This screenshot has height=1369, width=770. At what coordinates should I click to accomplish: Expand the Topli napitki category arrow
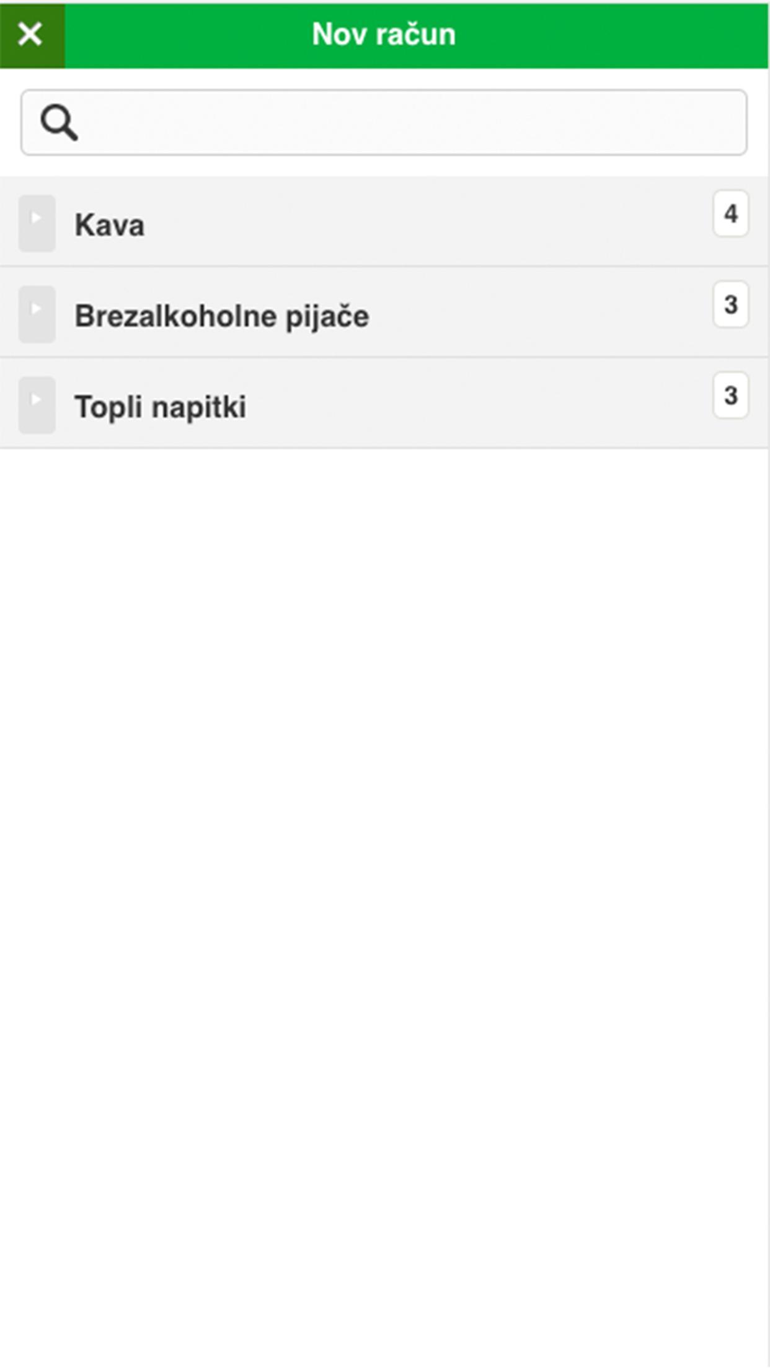point(37,405)
